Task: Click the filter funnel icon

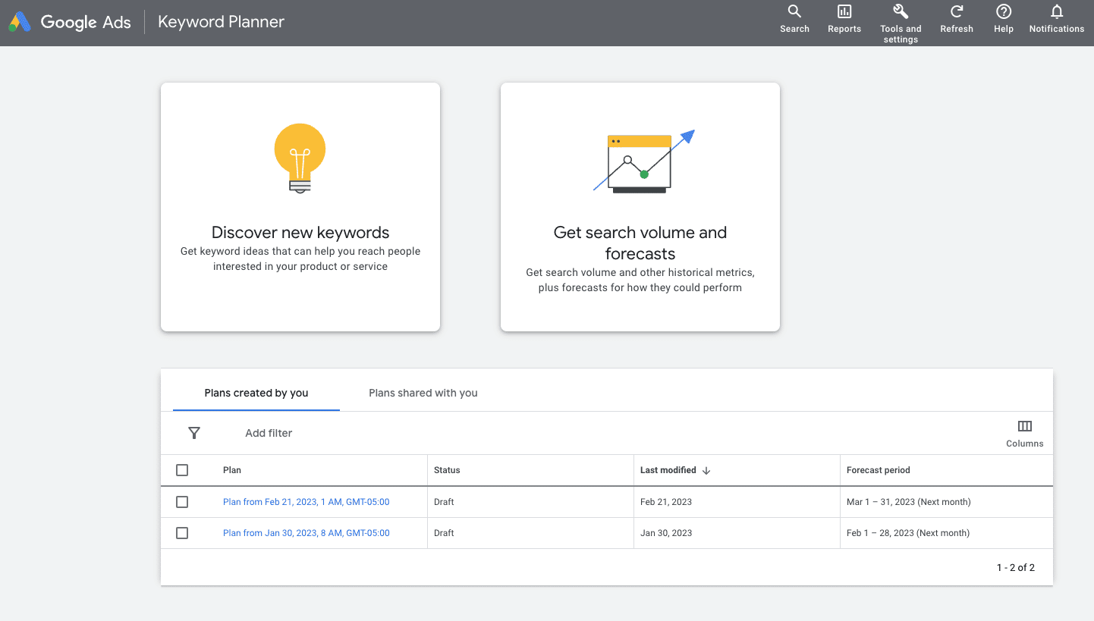Action: coord(194,433)
